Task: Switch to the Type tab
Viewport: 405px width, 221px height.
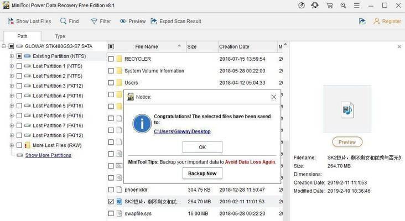Action: click(x=60, y=36)
